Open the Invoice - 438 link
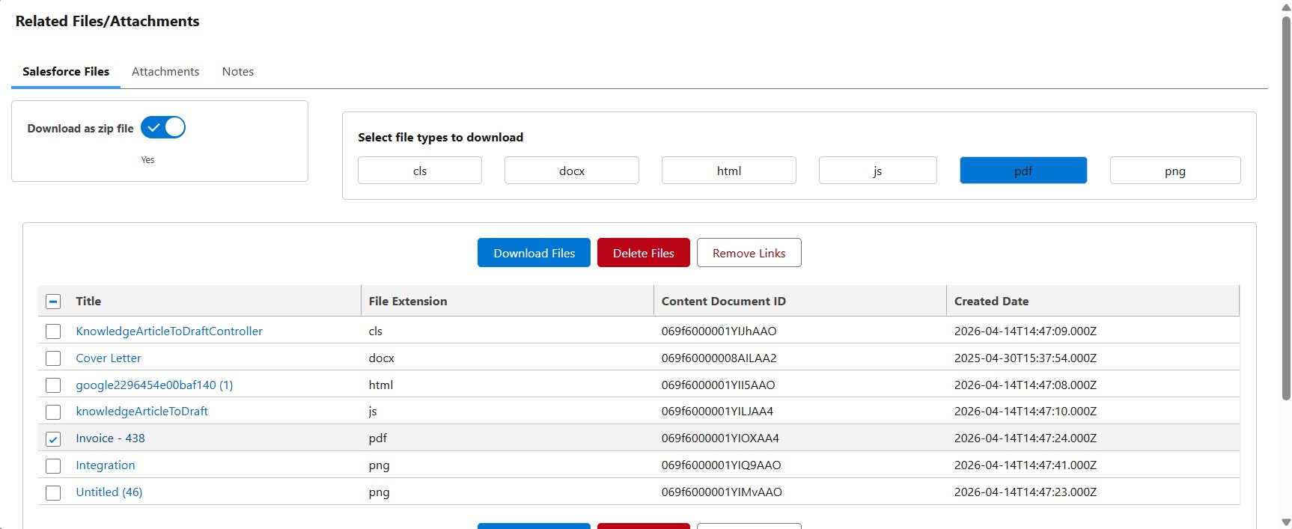The width and height of the screenshot is (1292, 529). coord(110,438)
